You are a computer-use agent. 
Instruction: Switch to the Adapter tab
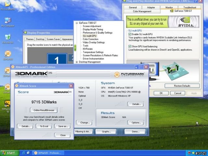(x=151, y=7)
